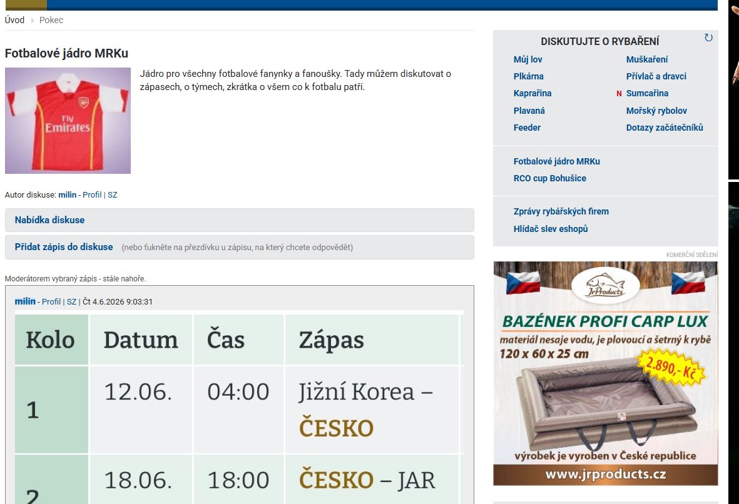Screen dimensions: 739x504
Task: Click the JrProducts logo in the ad
Action: (x=606, y=285)
